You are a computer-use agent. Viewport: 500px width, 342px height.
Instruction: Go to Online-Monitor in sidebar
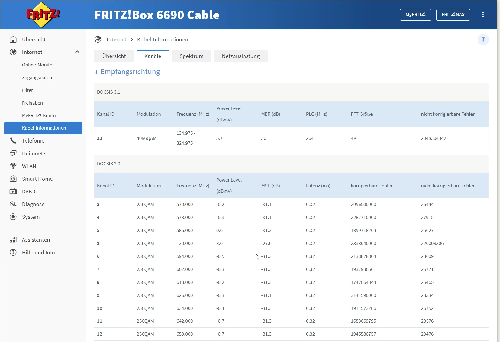point(38,65)
